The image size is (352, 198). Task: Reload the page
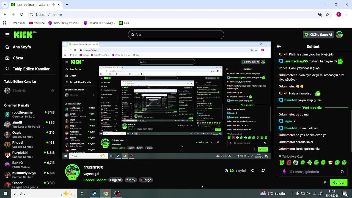coord(22,15)
